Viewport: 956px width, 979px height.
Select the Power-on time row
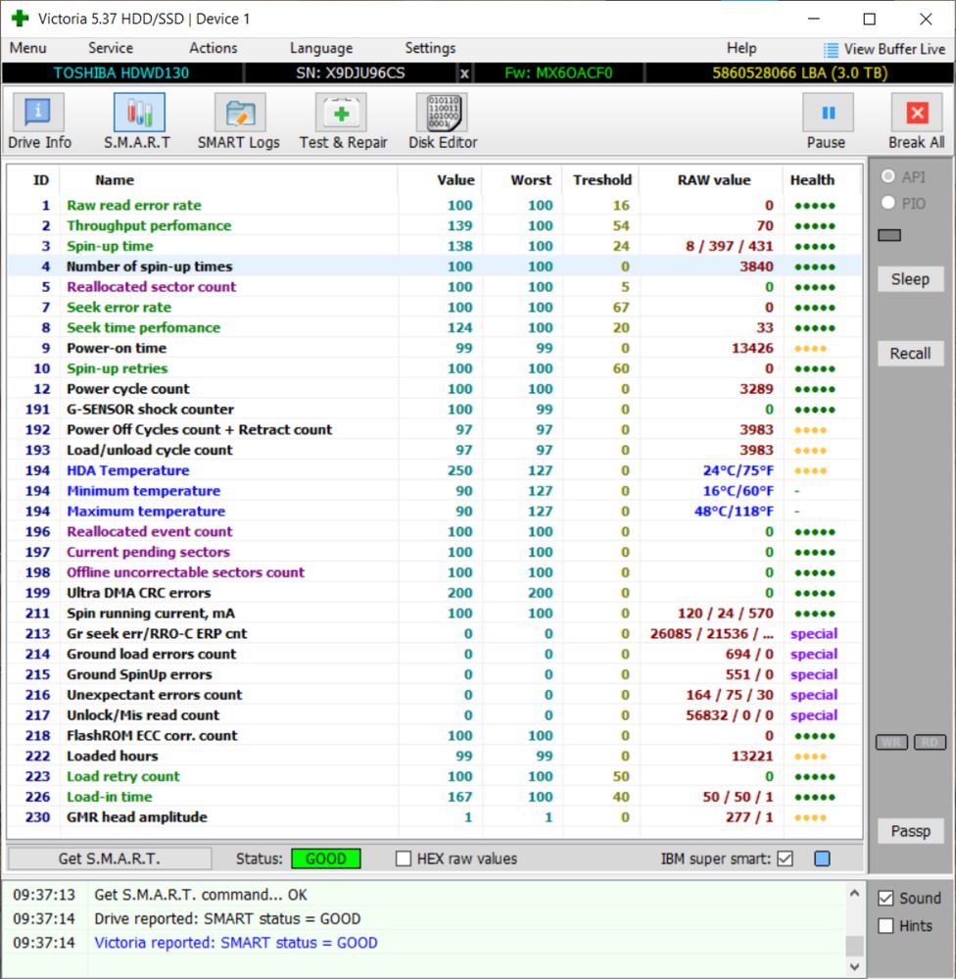pos(434,348)
